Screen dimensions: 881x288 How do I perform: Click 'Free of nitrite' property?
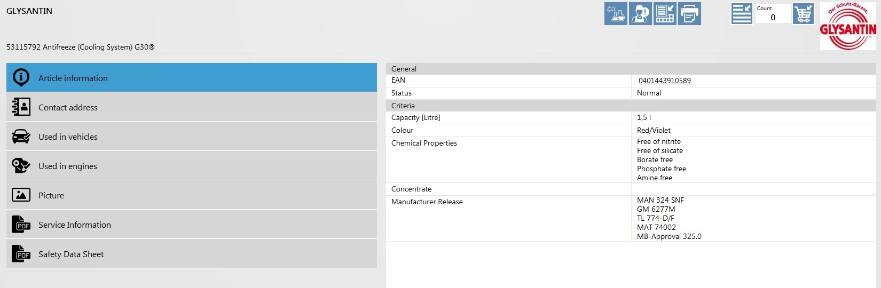(659, 141)
